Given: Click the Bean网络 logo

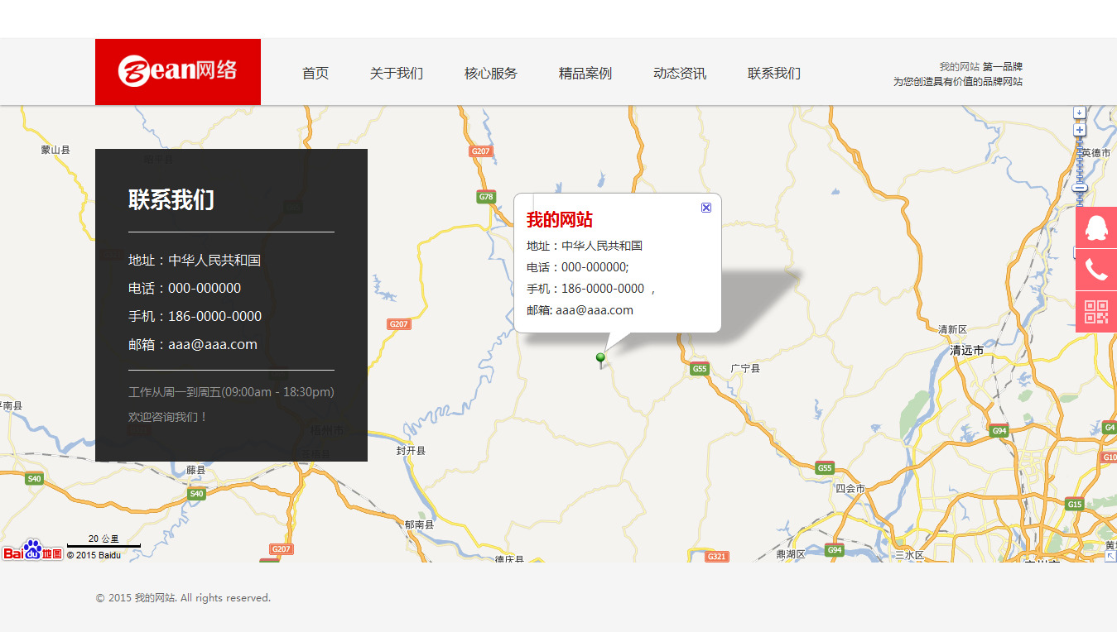Looking at the screenshot, I should [177, 71].
